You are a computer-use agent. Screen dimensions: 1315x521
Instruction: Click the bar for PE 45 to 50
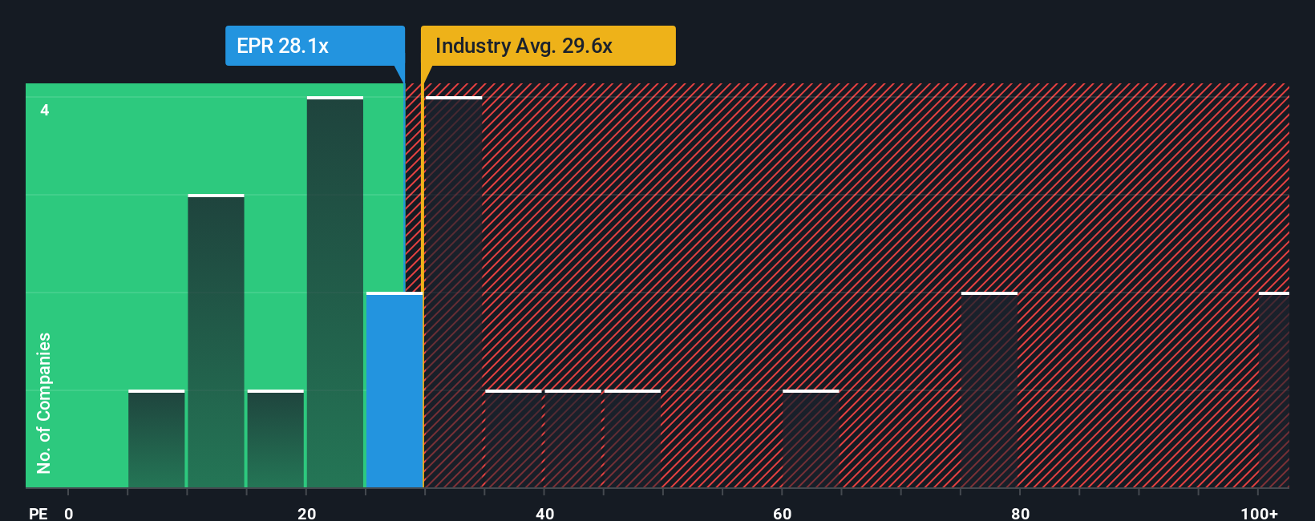[633, 439]
